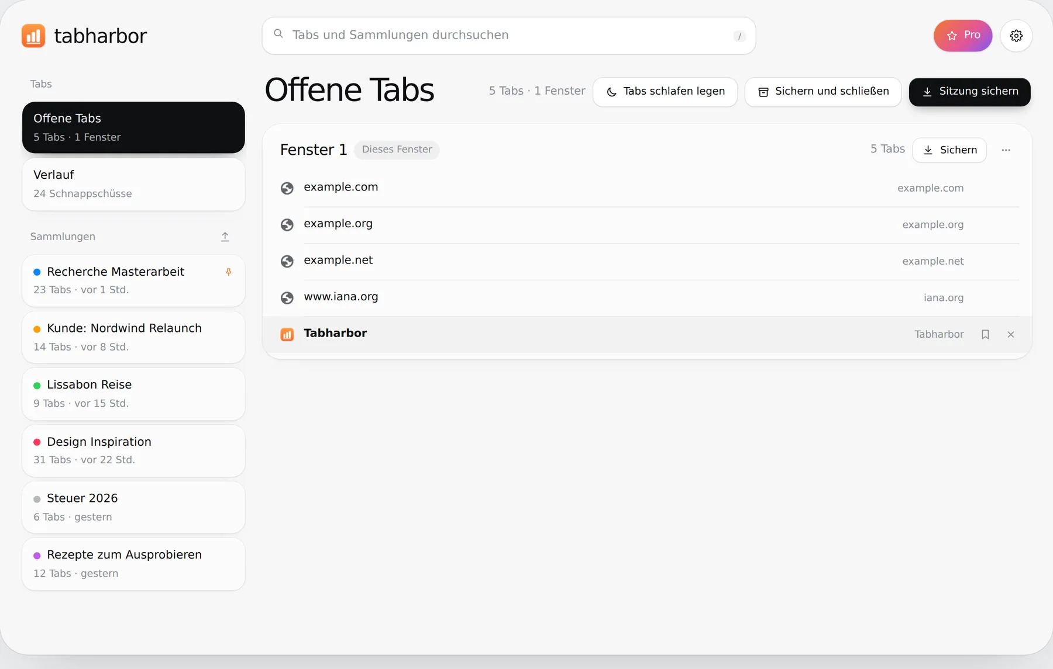Close the Tabharbor tab with the X
1053x669 pixels.
(x=1010, y=334)
